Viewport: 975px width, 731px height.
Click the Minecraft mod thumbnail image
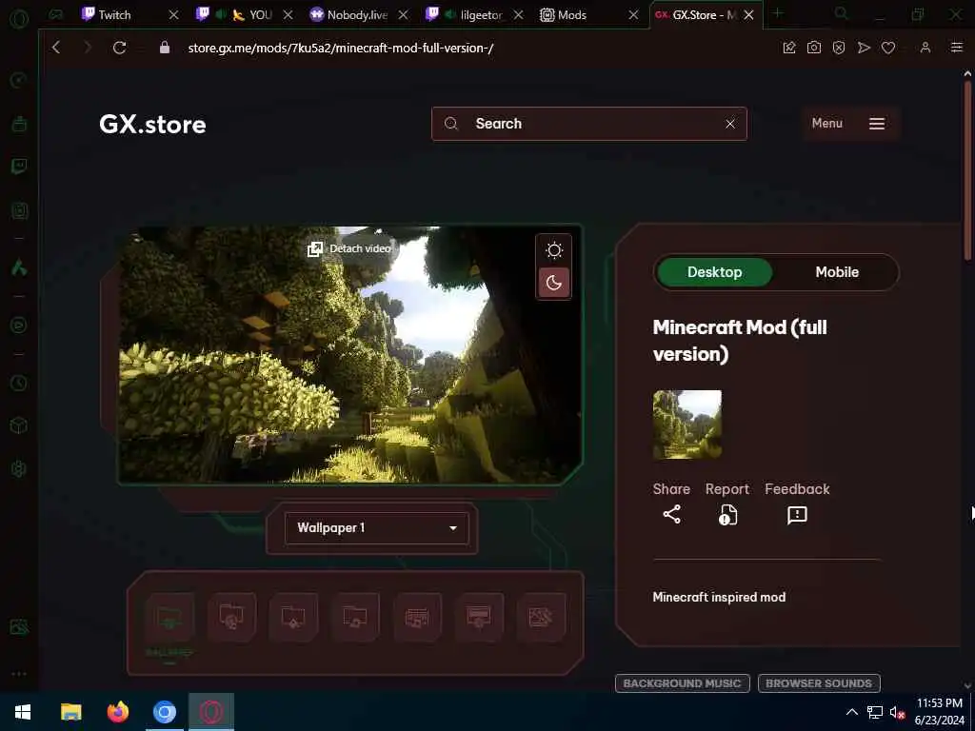point(687,425)
